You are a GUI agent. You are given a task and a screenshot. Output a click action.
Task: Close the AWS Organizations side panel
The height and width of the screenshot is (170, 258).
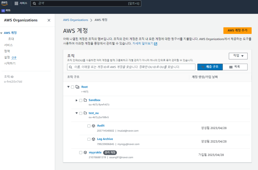coord(49,20)
